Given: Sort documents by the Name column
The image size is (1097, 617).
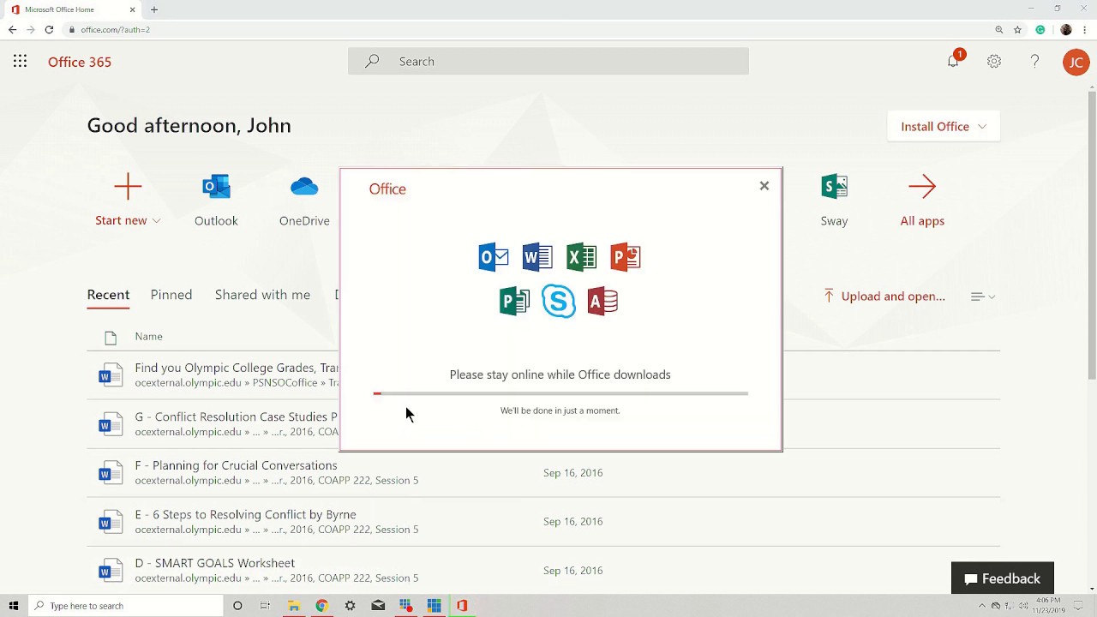Looking at the screenshot, I should (x=148, y=337).
